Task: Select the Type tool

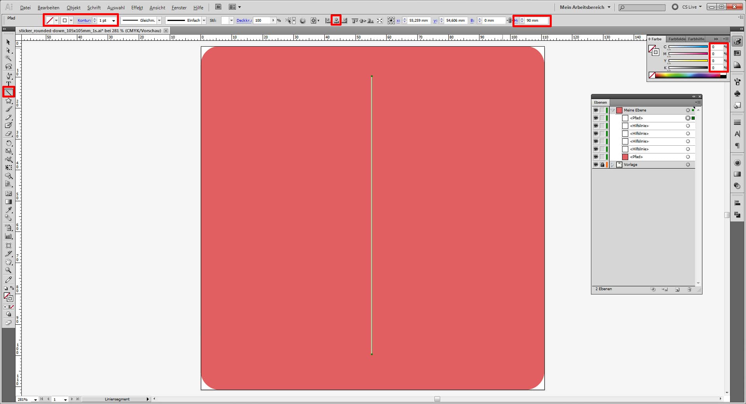Action: (9, 84)
